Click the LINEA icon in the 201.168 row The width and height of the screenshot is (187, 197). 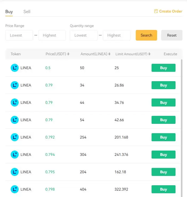coord(15,137)
